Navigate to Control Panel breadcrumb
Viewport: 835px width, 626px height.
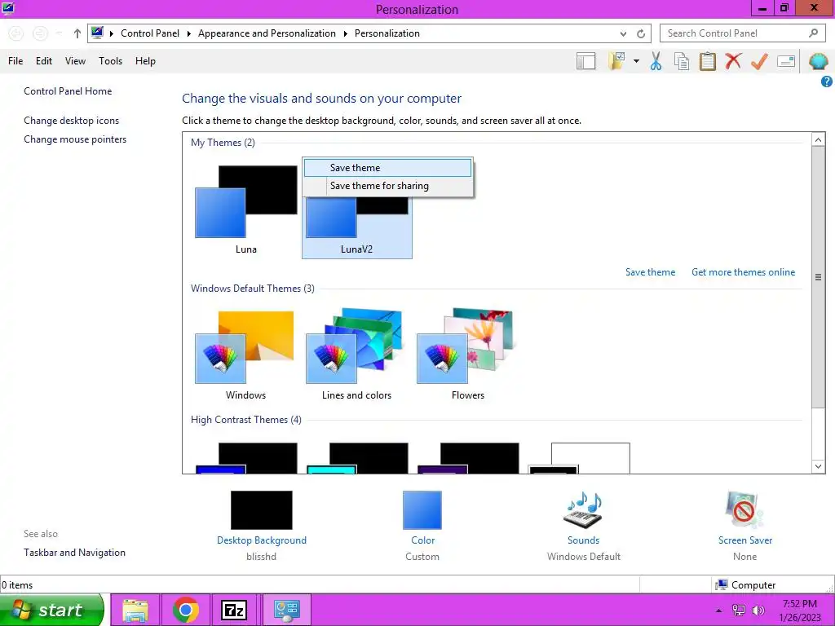tap(150, 33)
